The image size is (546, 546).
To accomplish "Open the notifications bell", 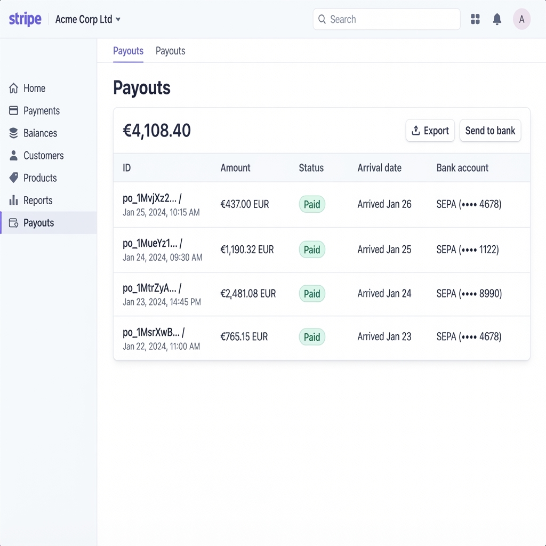I will coord(497,19).
